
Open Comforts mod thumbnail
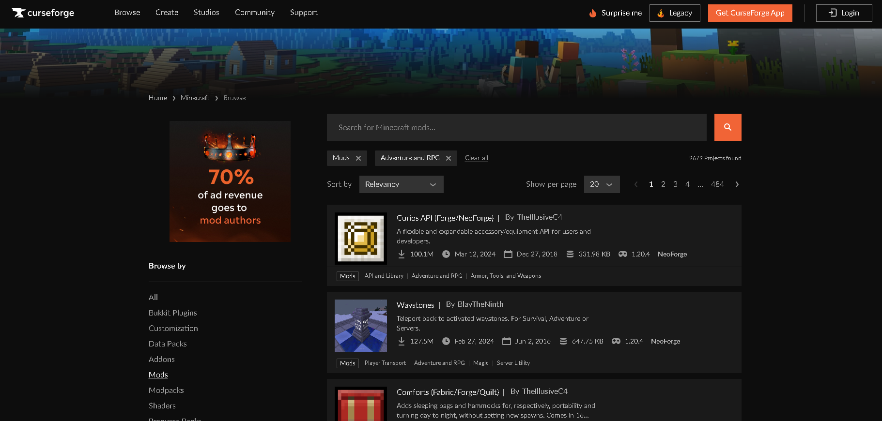(361, 404)
